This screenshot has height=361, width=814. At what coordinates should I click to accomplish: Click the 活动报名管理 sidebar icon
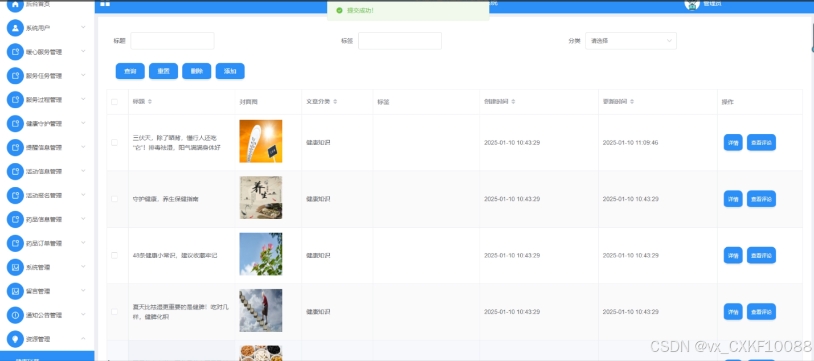(15, 195)
